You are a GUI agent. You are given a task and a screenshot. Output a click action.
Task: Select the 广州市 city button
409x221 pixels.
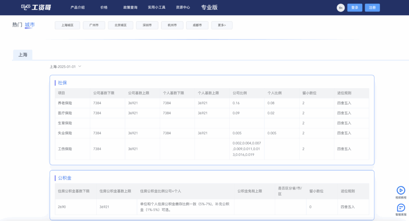(94, 25)
